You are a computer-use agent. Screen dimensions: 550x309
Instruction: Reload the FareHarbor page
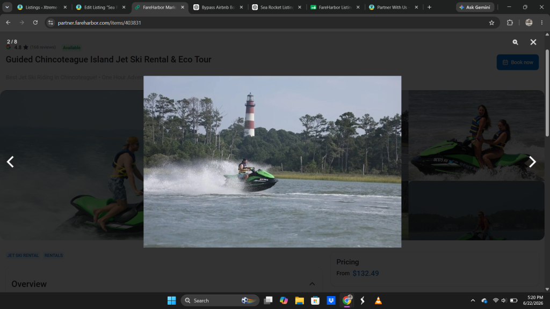[35, 23]
